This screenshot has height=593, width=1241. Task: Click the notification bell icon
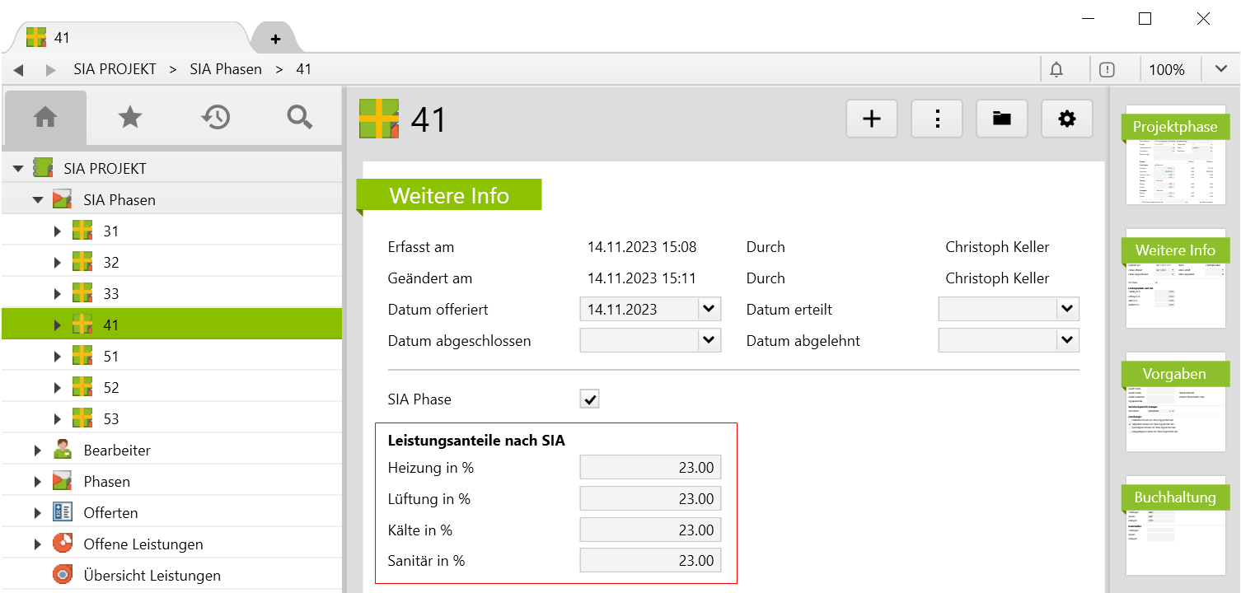click(1056, 70)
